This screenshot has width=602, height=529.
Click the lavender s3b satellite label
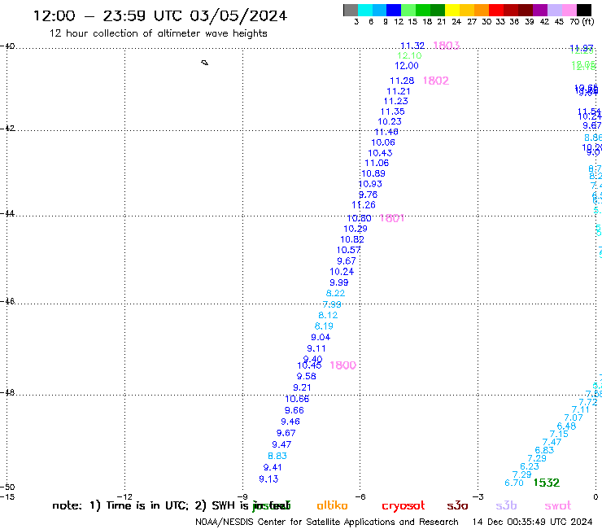pos(506,505)
